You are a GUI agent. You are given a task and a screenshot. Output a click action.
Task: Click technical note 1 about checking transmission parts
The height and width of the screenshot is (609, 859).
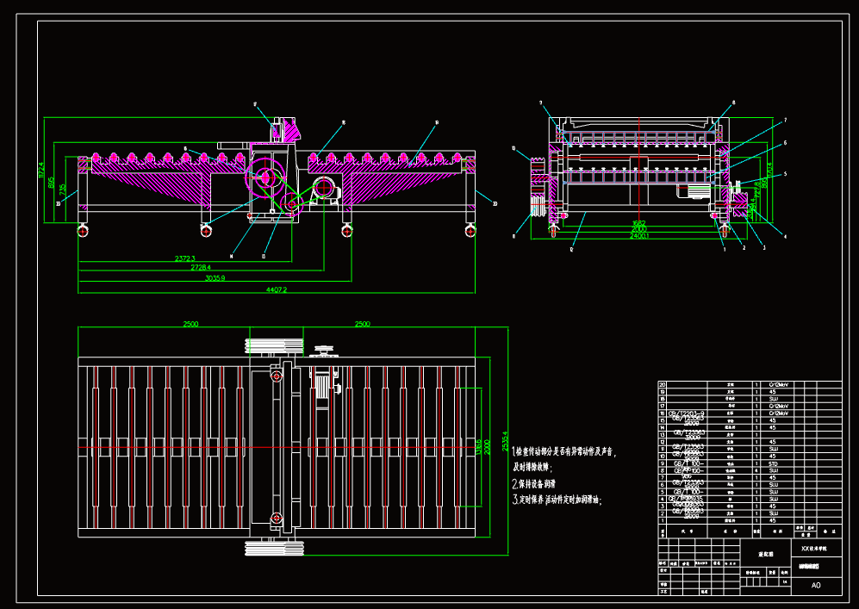point(565,459)
